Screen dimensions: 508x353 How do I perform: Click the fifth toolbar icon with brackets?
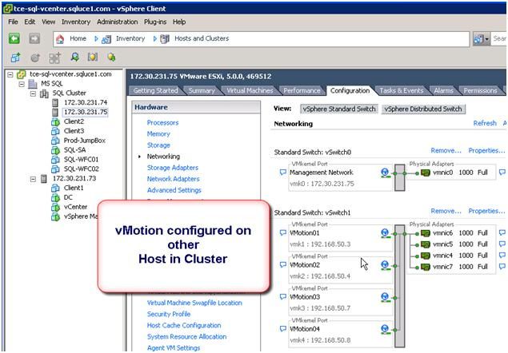click(x=93, y=58)
